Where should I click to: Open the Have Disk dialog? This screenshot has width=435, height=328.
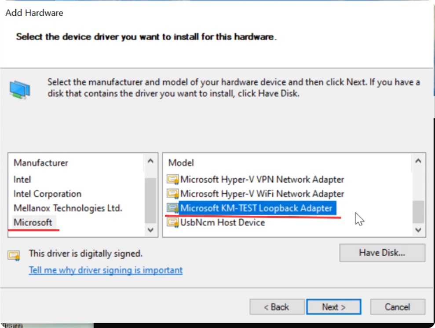pyautogui.click(x=382, y=253)
